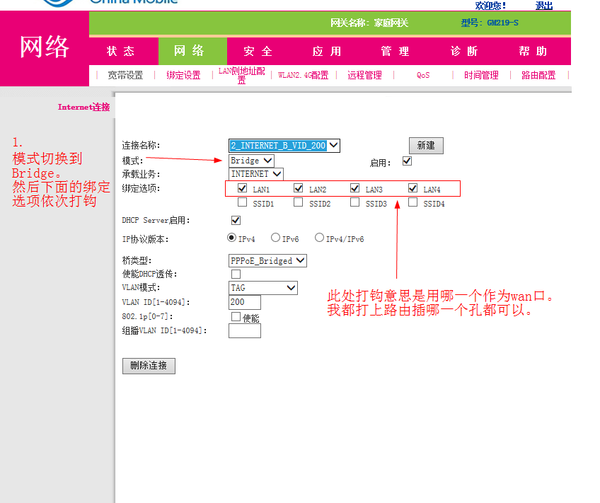Open the 诊断 (Diagnostics) tab
This screenshot has height=503, width=600.
coord(464,51)
